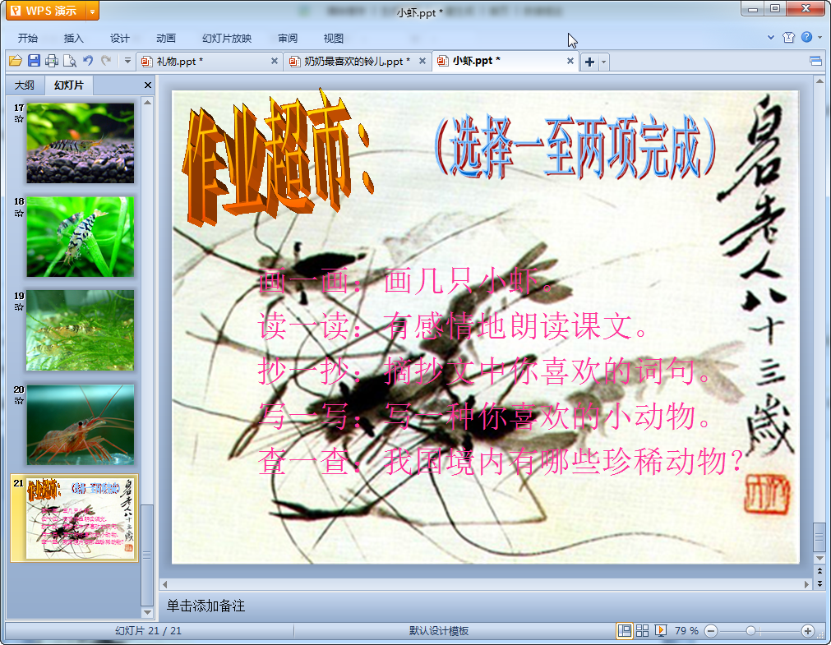This screenshot has height=645, width=831.
Task: Open the 视图 ribbon menu
Action: click(x=334, y=38)
